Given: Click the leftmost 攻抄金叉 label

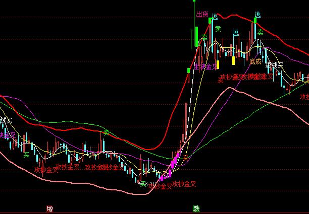Looking at the screenshot, I should tap(46, 170).
